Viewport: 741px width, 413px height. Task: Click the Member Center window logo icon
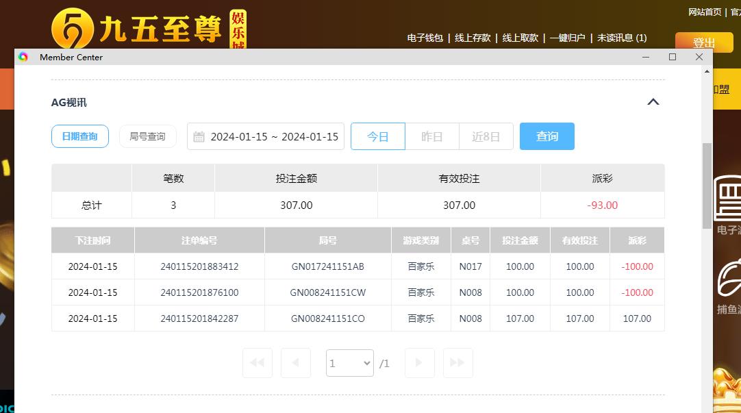click(x=23, y=57)
